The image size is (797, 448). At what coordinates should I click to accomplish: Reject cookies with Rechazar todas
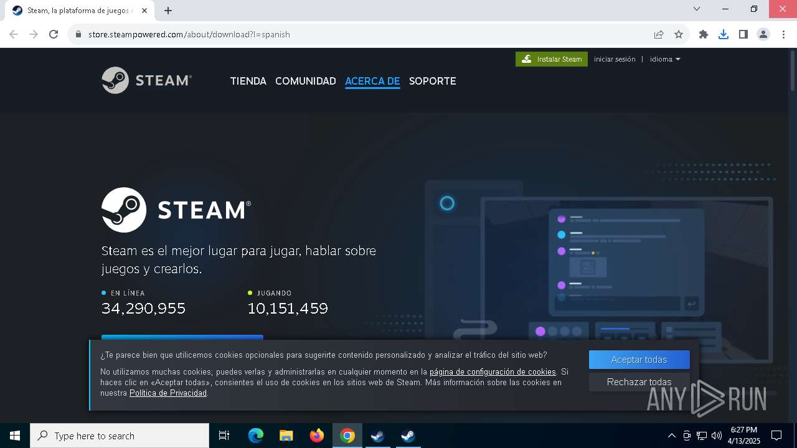pyautogui.click(x=639, y=382)
